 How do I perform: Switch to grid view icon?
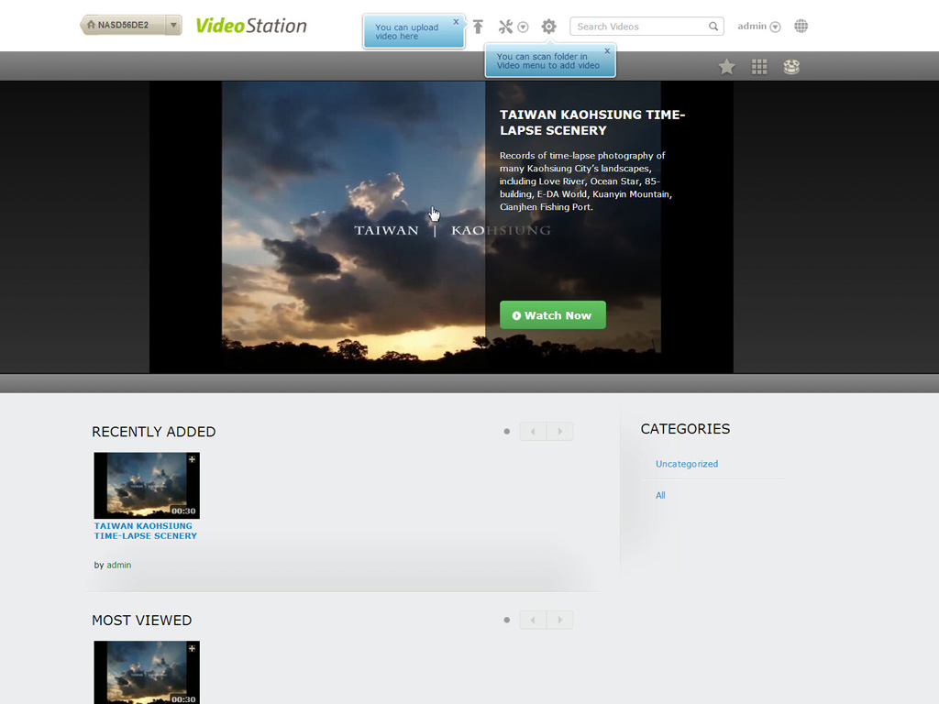click(759, 66)
